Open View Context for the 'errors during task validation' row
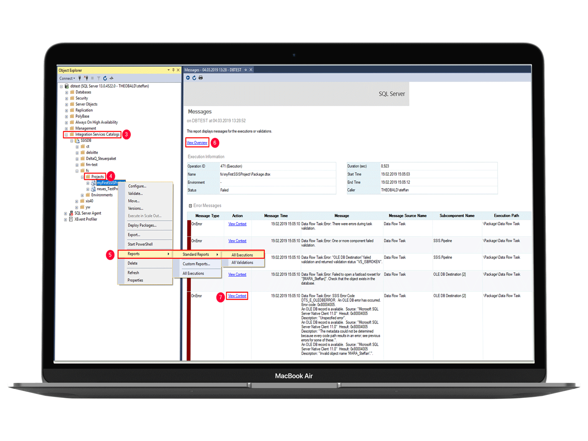The width and height of the screenshot is (588, 441). [x=238, y=224]
